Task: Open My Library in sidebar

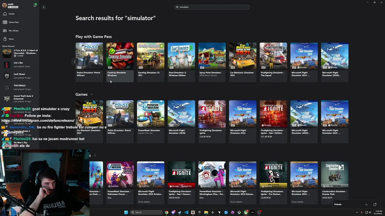Action: pos(14,31)
